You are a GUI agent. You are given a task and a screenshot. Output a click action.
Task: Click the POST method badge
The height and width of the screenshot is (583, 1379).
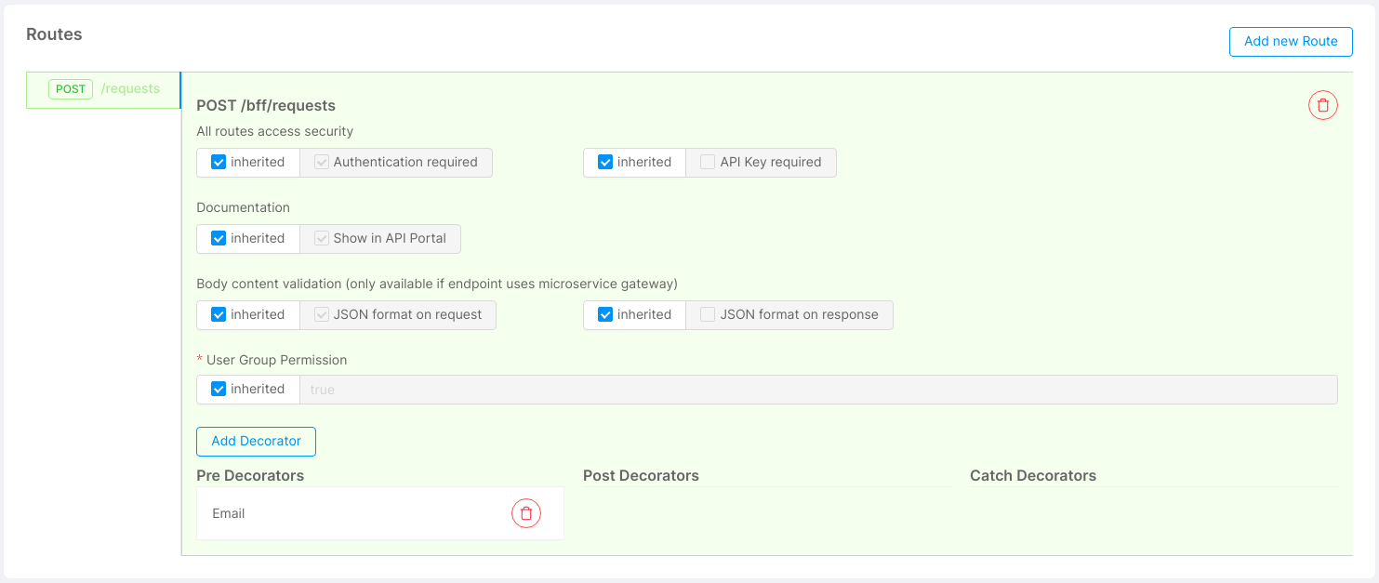pyautogui.click(x=70, y=88)
